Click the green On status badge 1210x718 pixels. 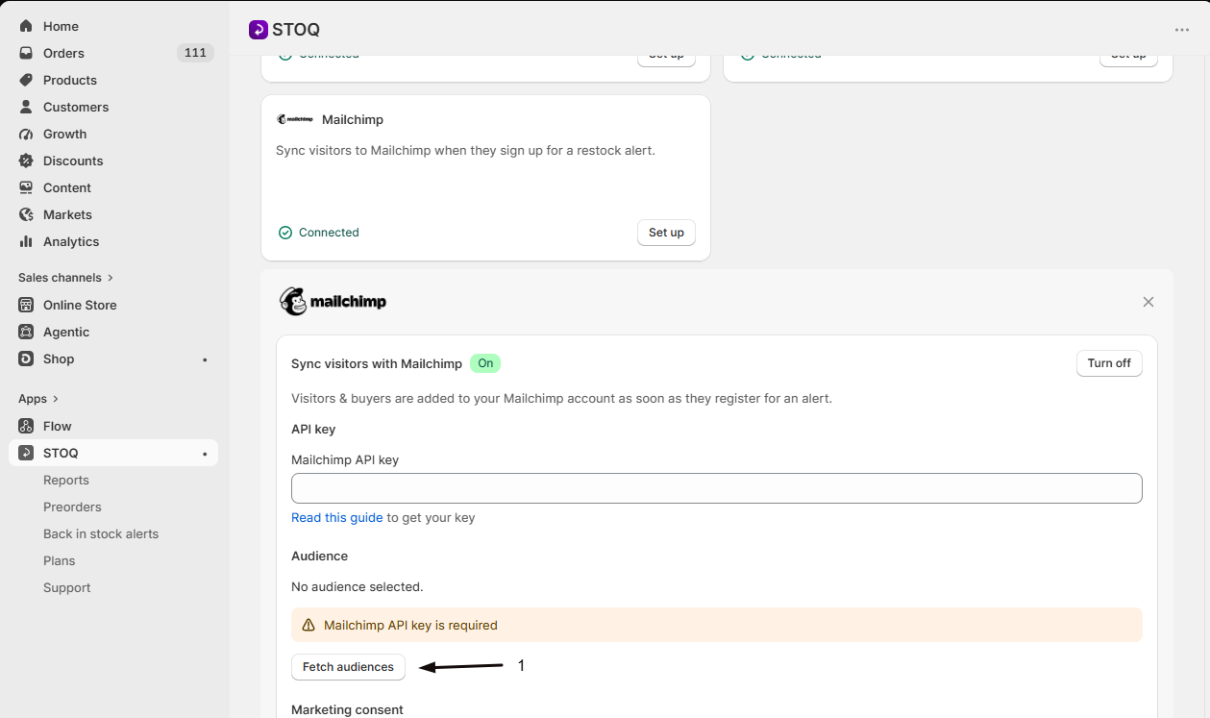coord(485,363)
